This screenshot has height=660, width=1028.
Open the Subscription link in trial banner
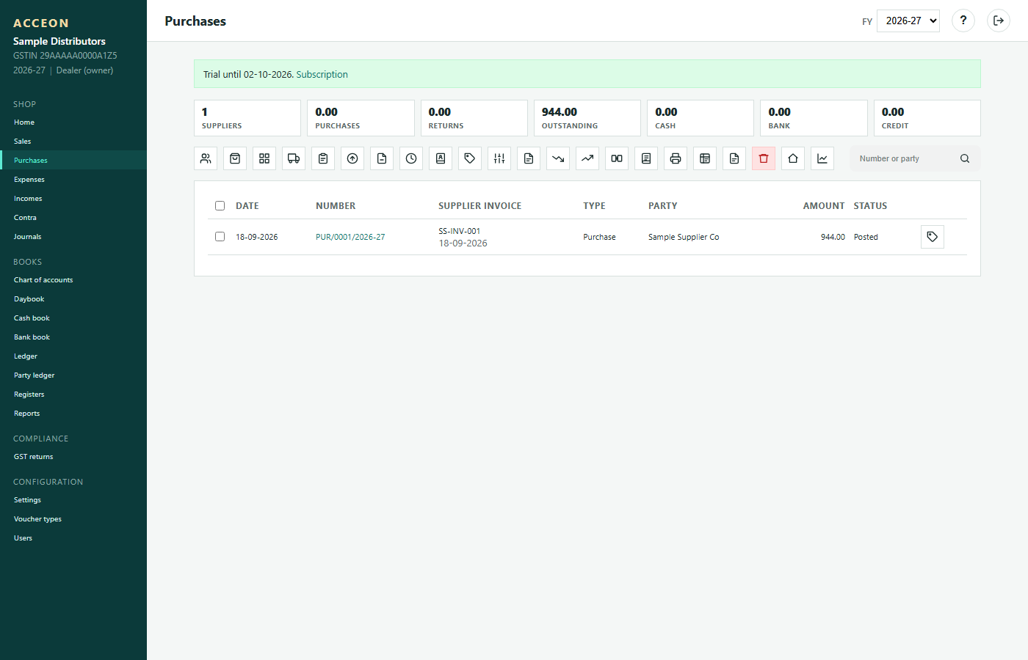pos(322,75)
